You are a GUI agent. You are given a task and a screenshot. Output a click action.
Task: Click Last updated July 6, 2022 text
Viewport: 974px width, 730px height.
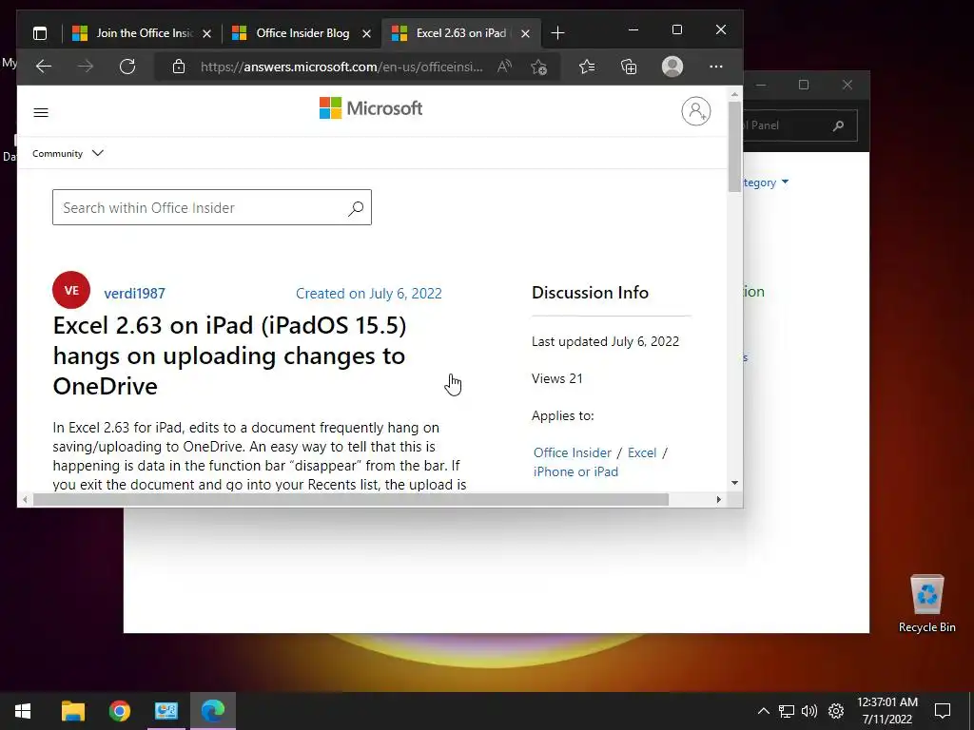[605, 341]
